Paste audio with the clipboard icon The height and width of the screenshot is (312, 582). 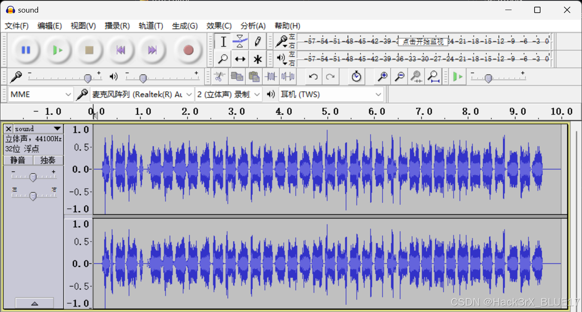(x=254, y=77)
